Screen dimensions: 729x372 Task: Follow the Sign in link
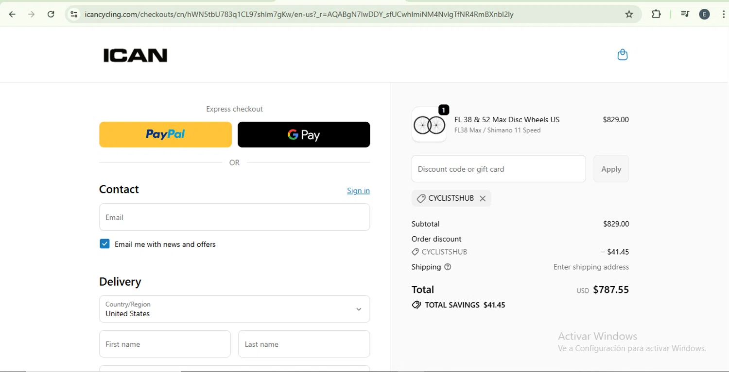pos(358,191)
